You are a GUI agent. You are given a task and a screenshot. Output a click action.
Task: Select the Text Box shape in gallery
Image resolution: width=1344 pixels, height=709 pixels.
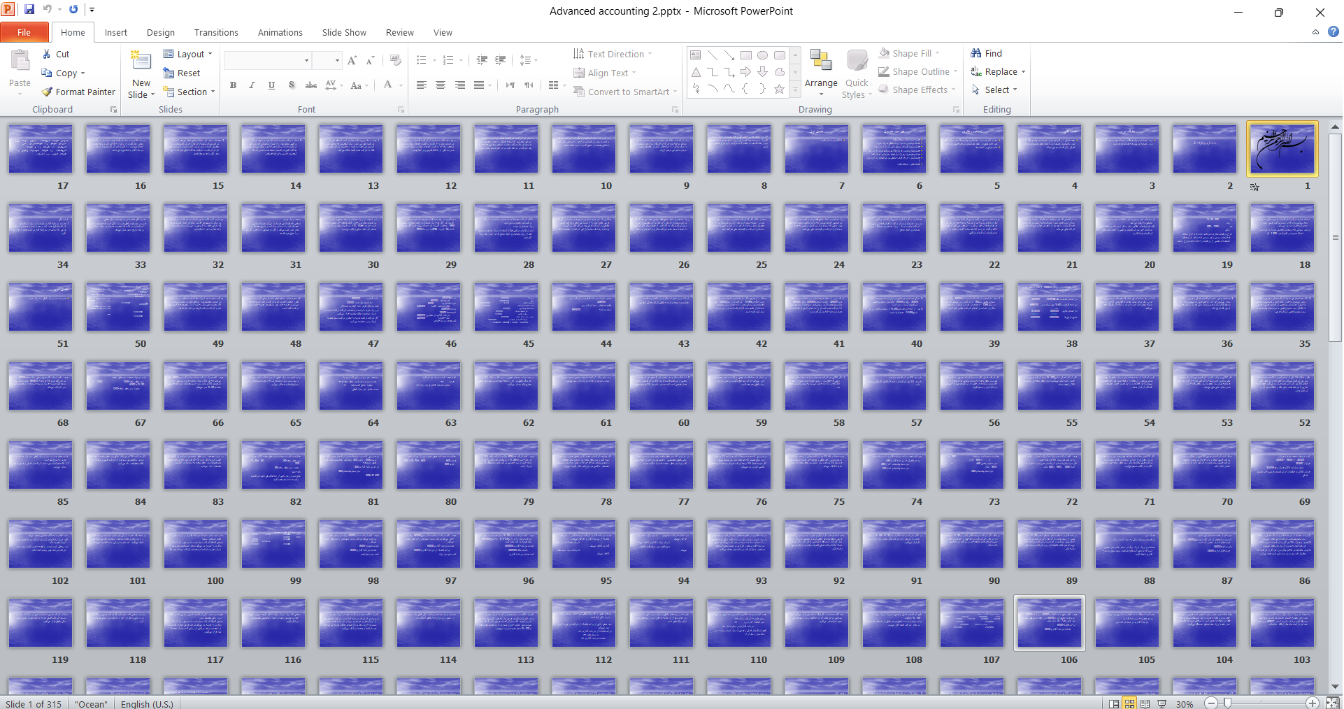tap(696, 55)
